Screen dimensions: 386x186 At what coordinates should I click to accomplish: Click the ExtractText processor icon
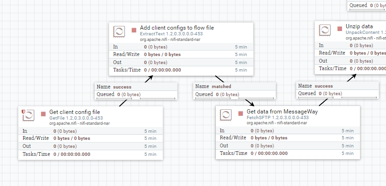click(119, 32)
